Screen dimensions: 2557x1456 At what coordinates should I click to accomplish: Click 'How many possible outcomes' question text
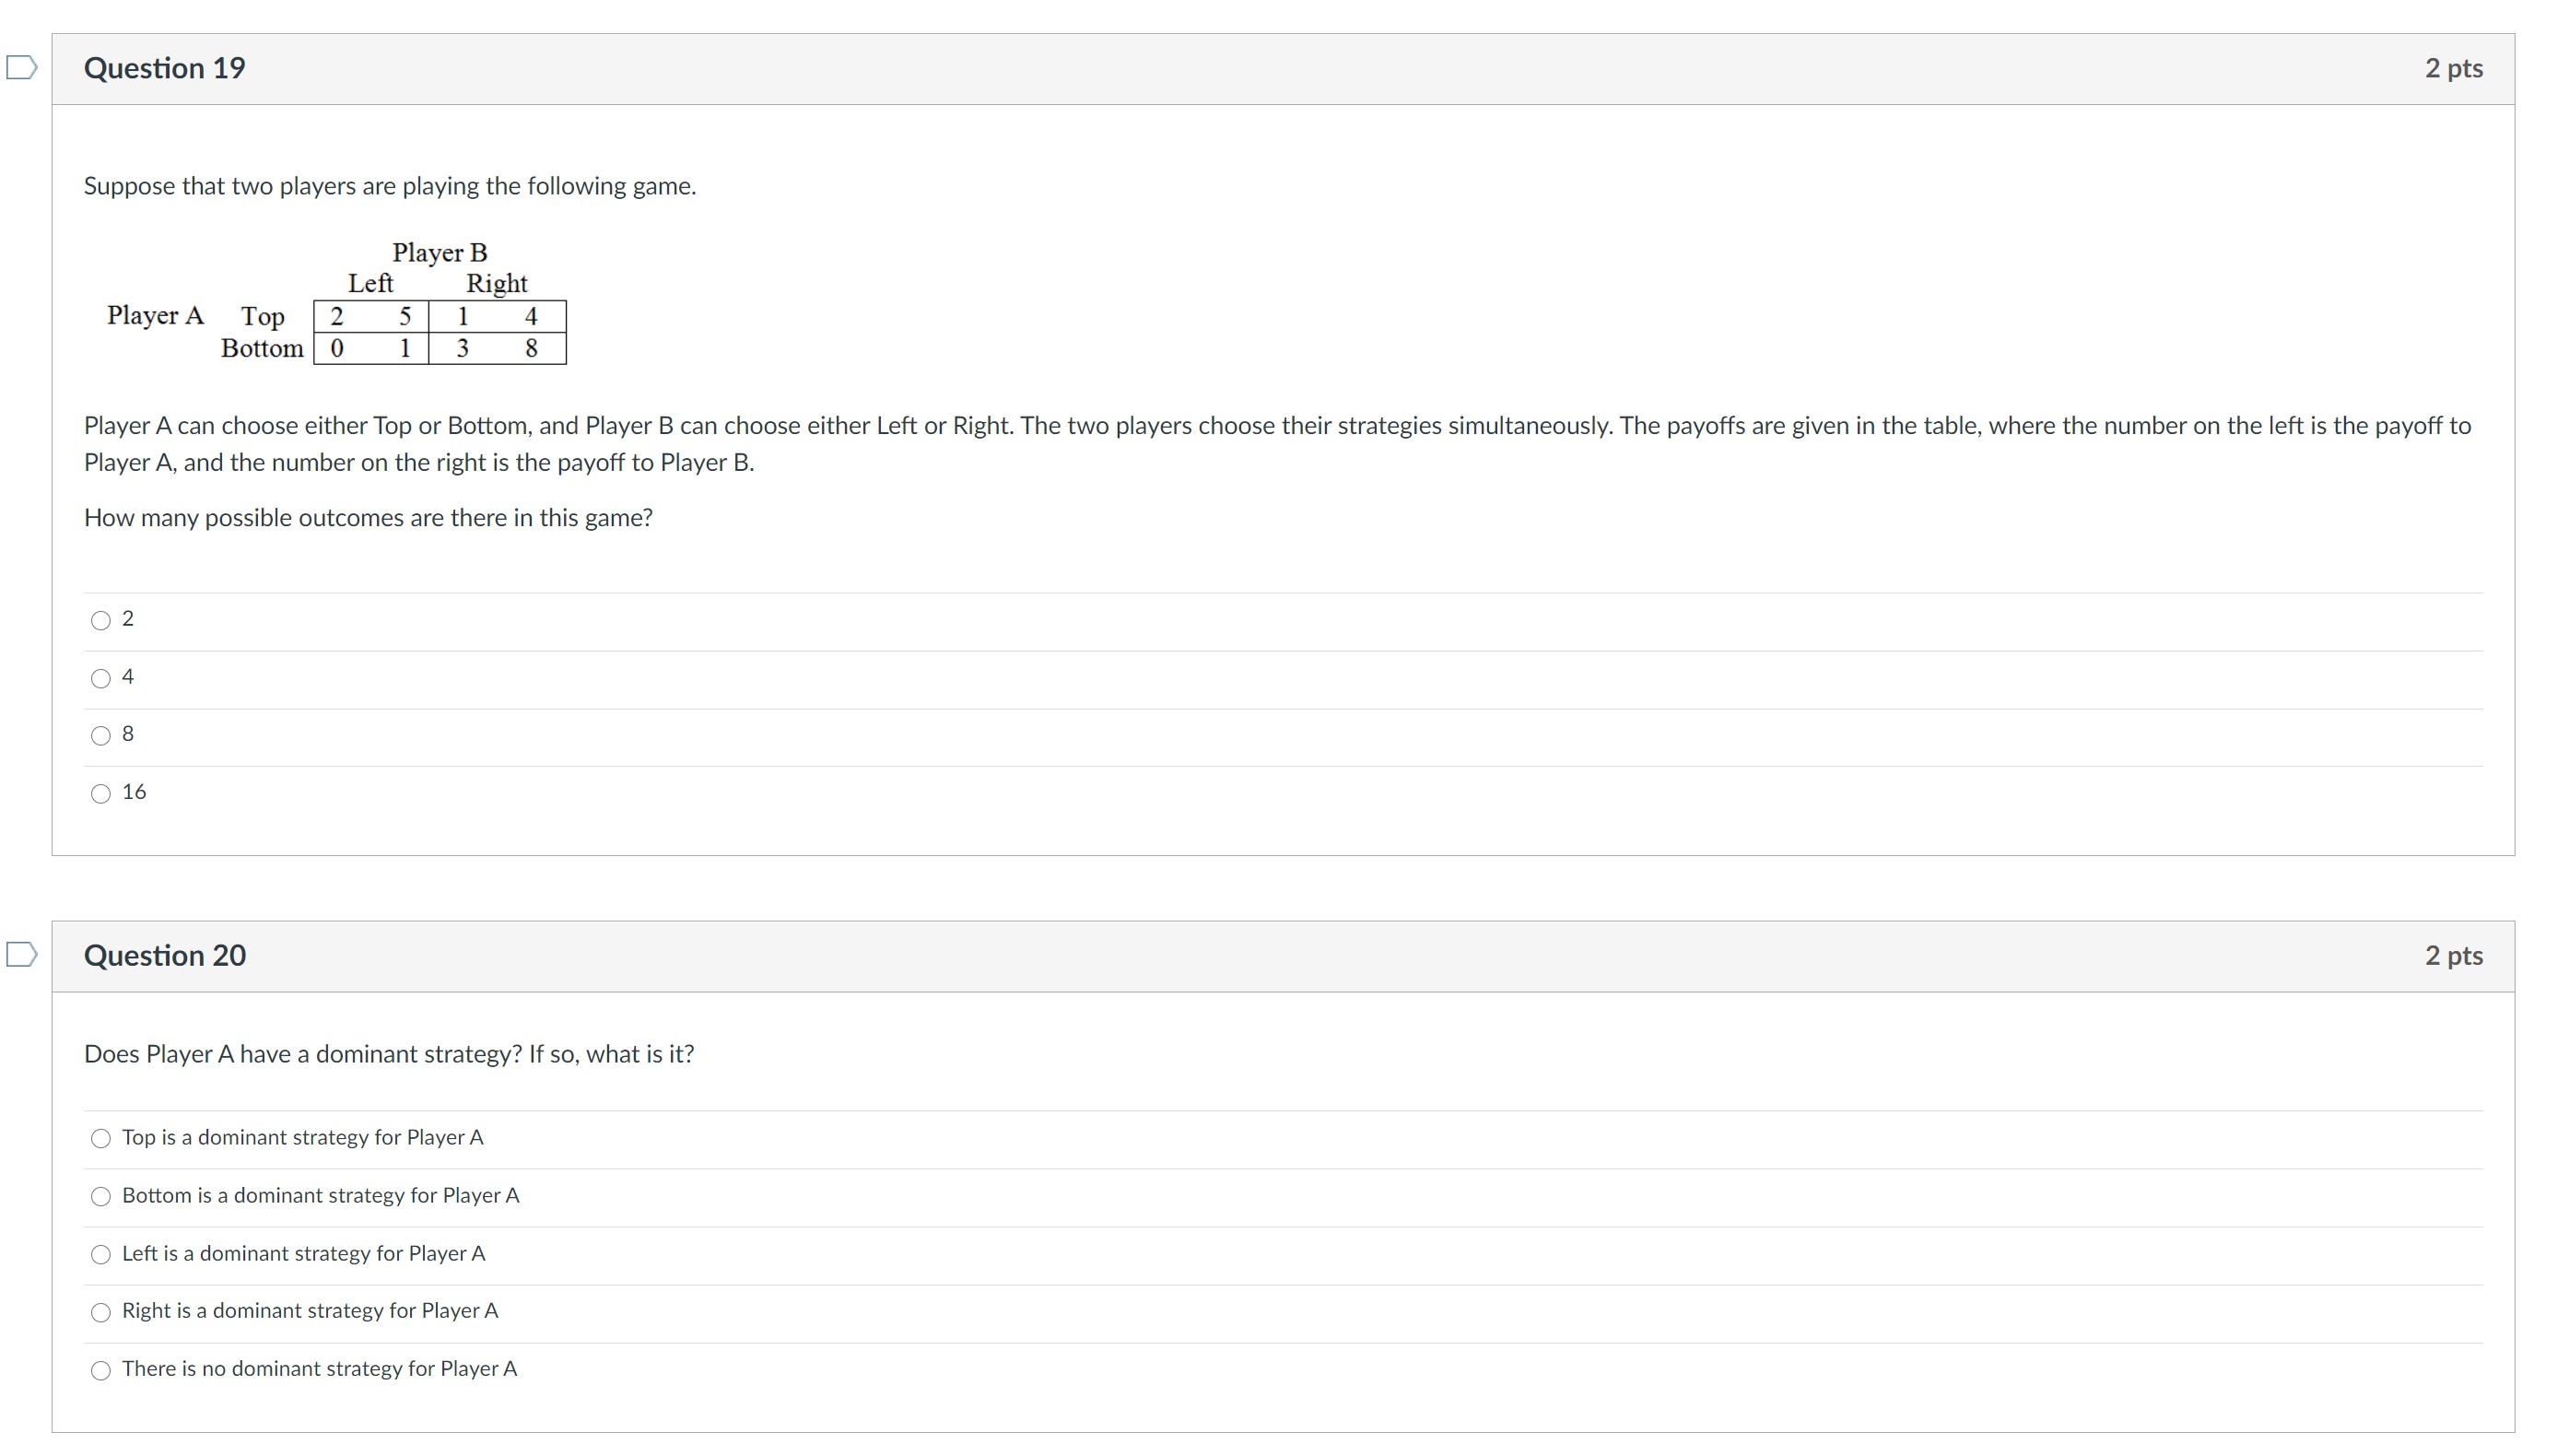(x=368, y=518)
